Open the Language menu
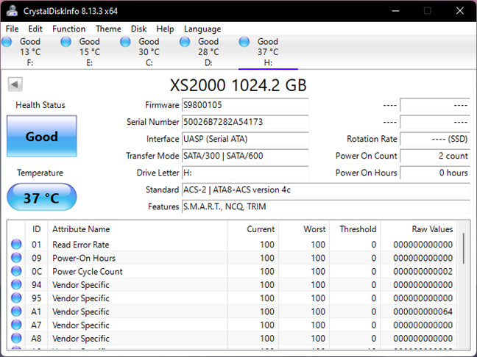The width and height of the screenshot is (477, 357). coord(202,29)
